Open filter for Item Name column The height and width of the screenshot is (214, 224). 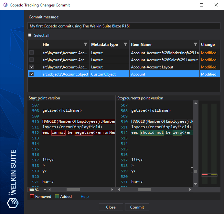[196, 45]
